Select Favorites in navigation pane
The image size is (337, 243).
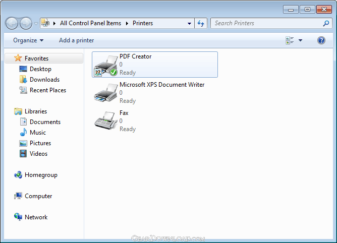pos(36,58)
